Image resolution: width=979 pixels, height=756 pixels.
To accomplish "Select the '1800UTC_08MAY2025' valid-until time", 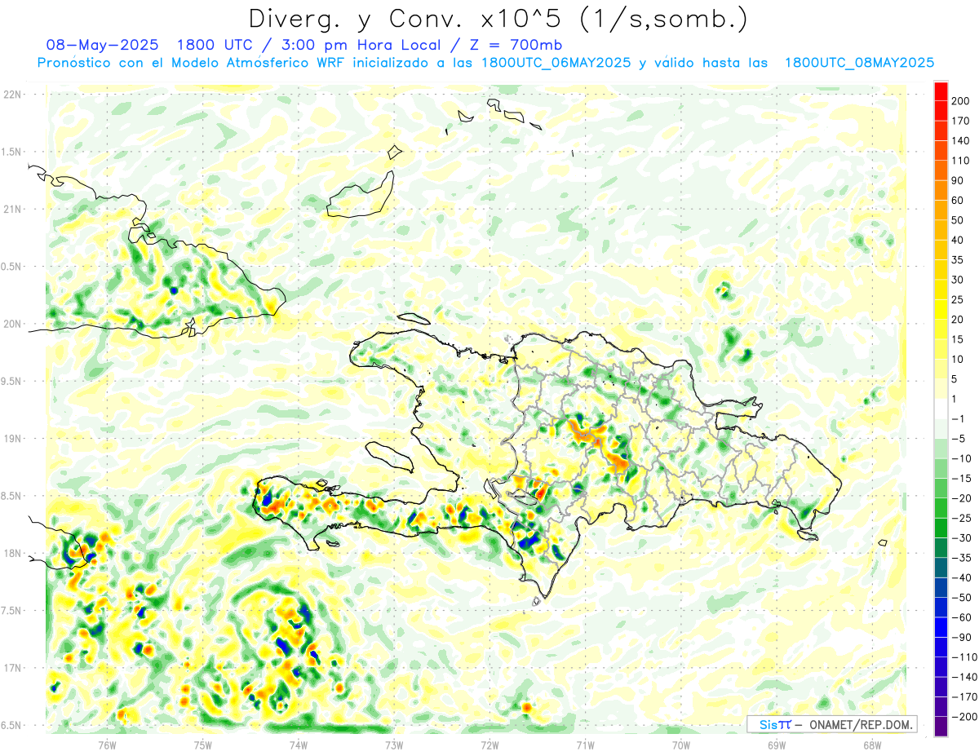I will tap(859, 63).
